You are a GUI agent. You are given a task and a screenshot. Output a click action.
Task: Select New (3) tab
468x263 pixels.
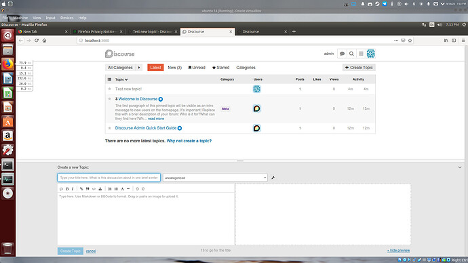174,68
